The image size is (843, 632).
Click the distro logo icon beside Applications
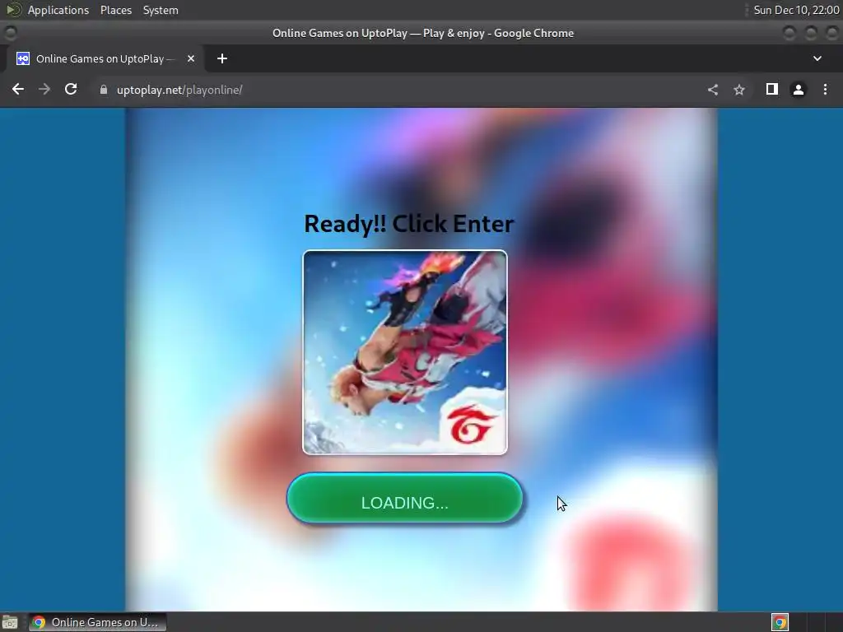pos(14,10)
